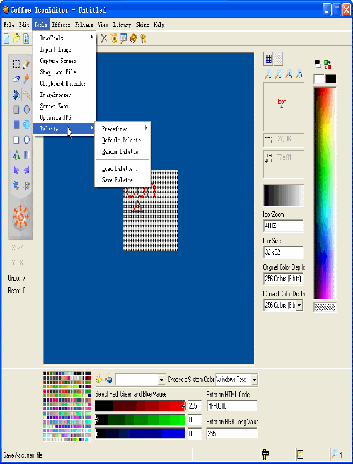The width and height of the screenshot is (353, 464).
Task: Click the IconZoom 400% field
Action: (283, 226)
